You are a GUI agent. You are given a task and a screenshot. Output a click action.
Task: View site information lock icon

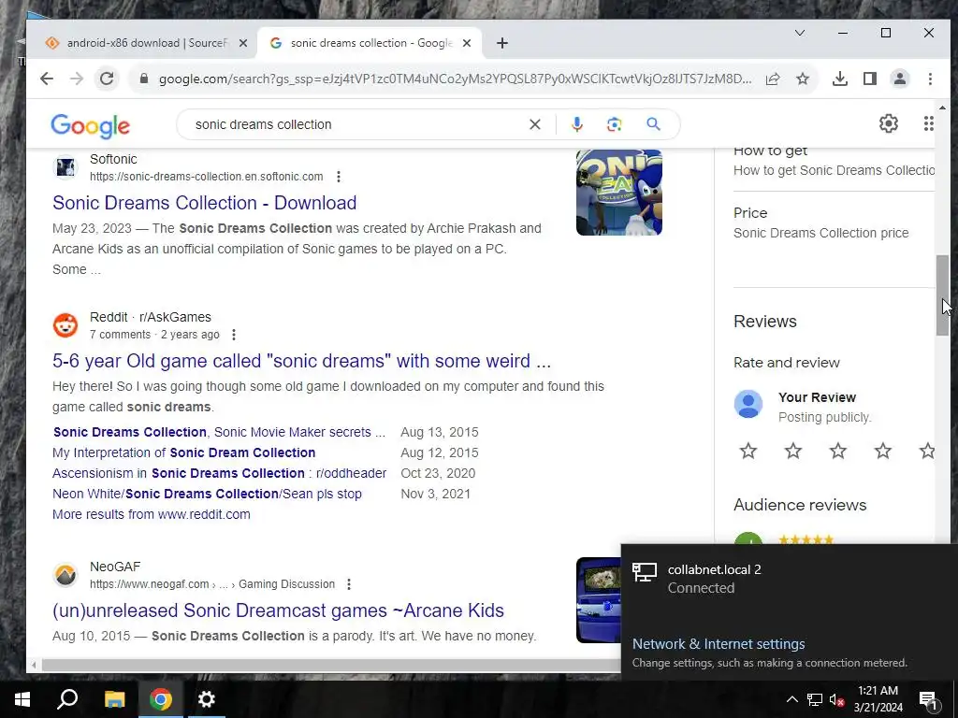[144, 79]
